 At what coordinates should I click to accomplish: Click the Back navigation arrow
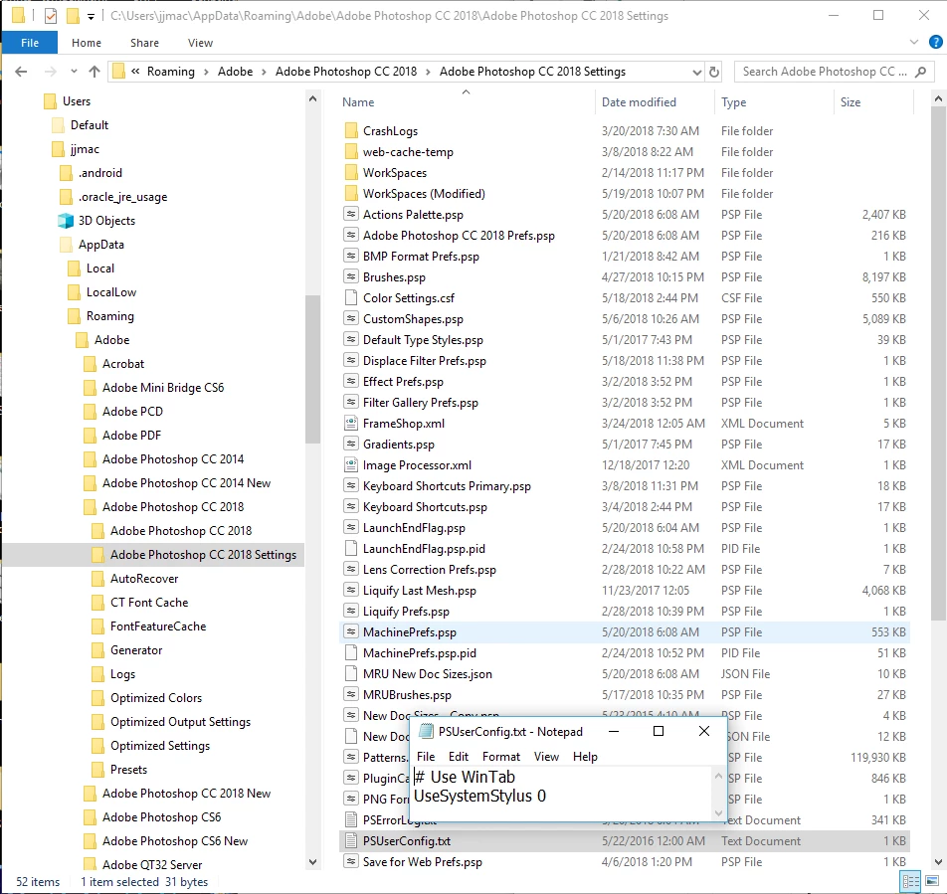[21, 72]
